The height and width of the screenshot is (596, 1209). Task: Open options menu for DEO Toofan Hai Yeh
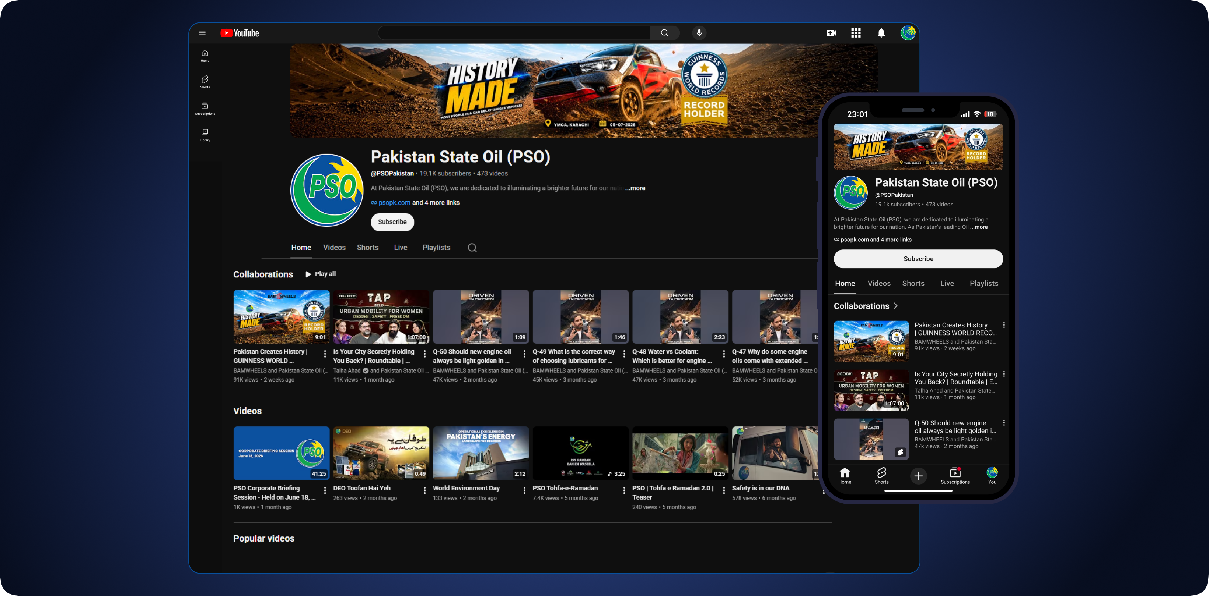[424, 490]
